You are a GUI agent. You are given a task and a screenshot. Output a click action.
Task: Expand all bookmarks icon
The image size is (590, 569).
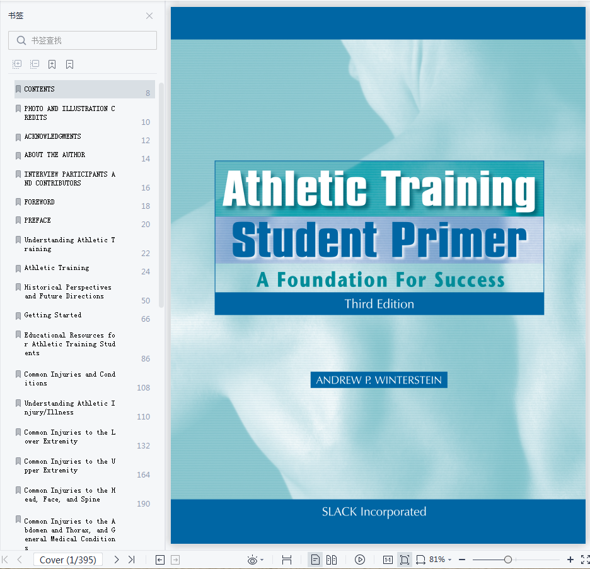click(17, 64)
